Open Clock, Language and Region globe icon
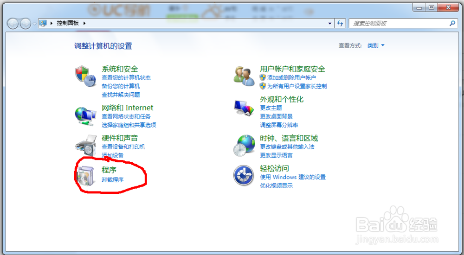464x255 pixels. coord(244,146)
